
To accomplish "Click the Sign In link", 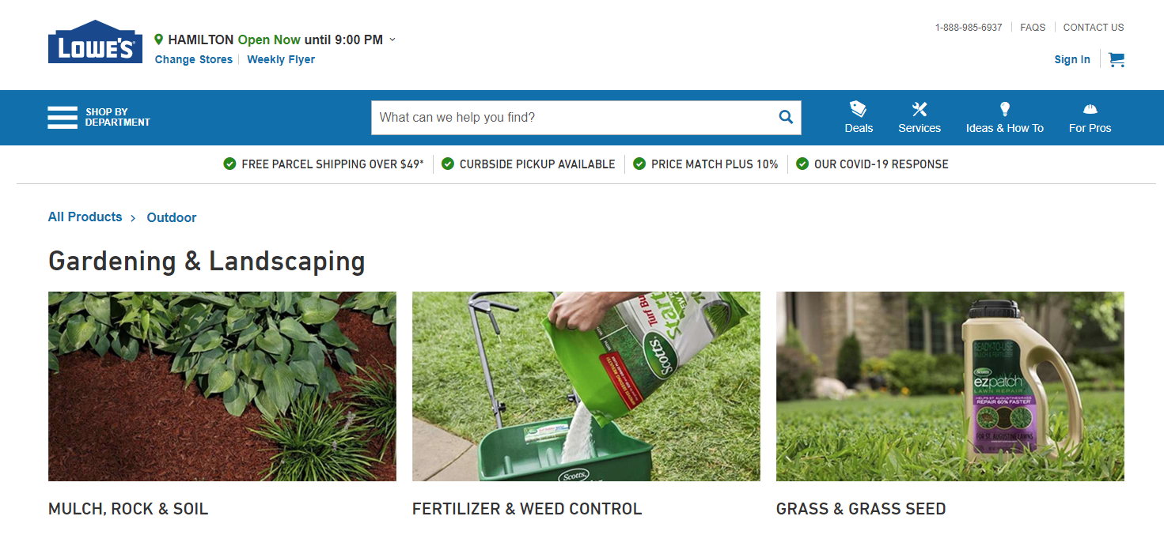I will point(1072,59).
